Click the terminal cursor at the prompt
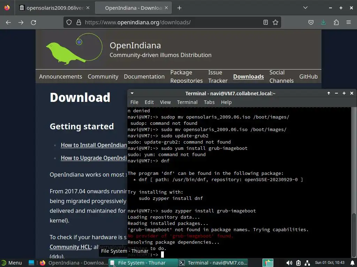Image resolution: width=357 pixels, height=267 pixels. 162,255
